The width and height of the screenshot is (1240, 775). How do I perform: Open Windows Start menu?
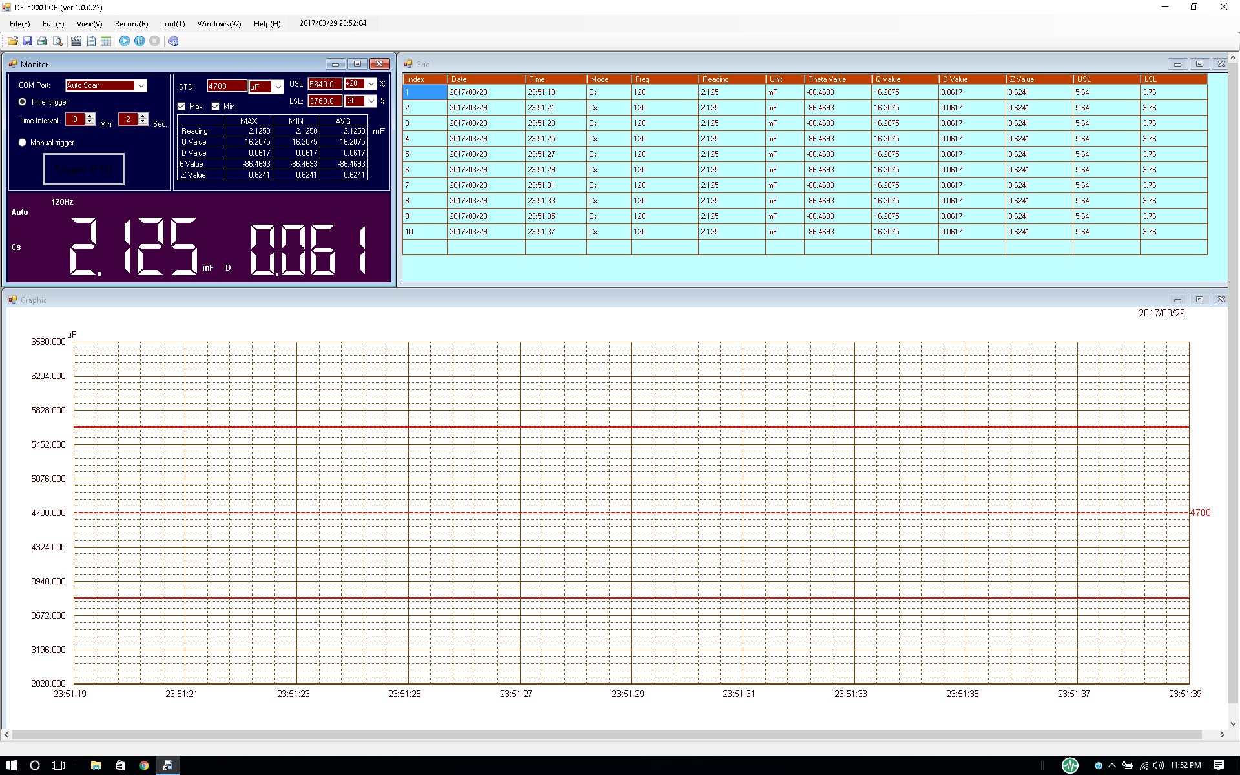click(x=12, y=765)
